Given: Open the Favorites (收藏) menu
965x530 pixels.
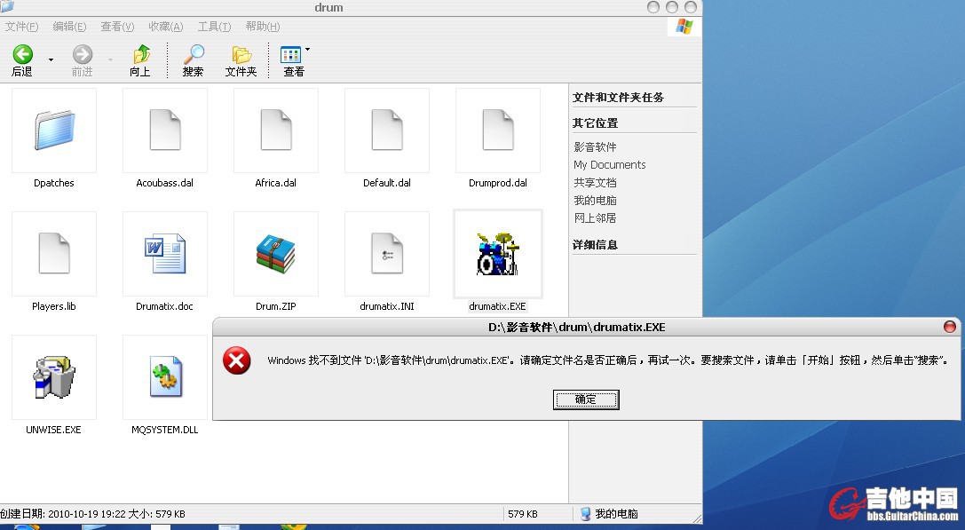Looking at the screenshot, I should click(x=165, y=27).
